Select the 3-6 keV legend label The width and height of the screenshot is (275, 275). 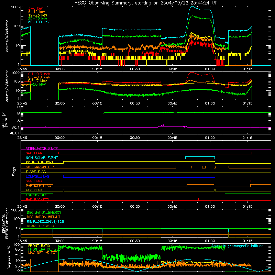[35, 8]
